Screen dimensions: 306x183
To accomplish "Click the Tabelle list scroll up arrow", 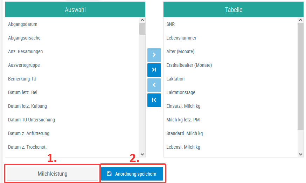I will [x=300, y=20].
